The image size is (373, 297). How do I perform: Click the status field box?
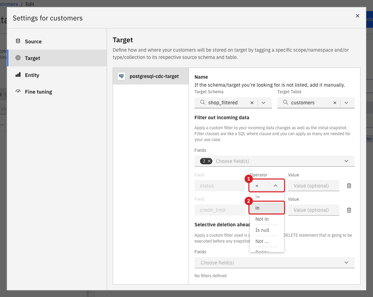pyautogui.click(x=220, y=186)
